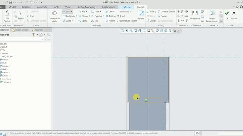Expand the Rectangle options dropdown
The image size is (243, 136).
click(77, 16)
